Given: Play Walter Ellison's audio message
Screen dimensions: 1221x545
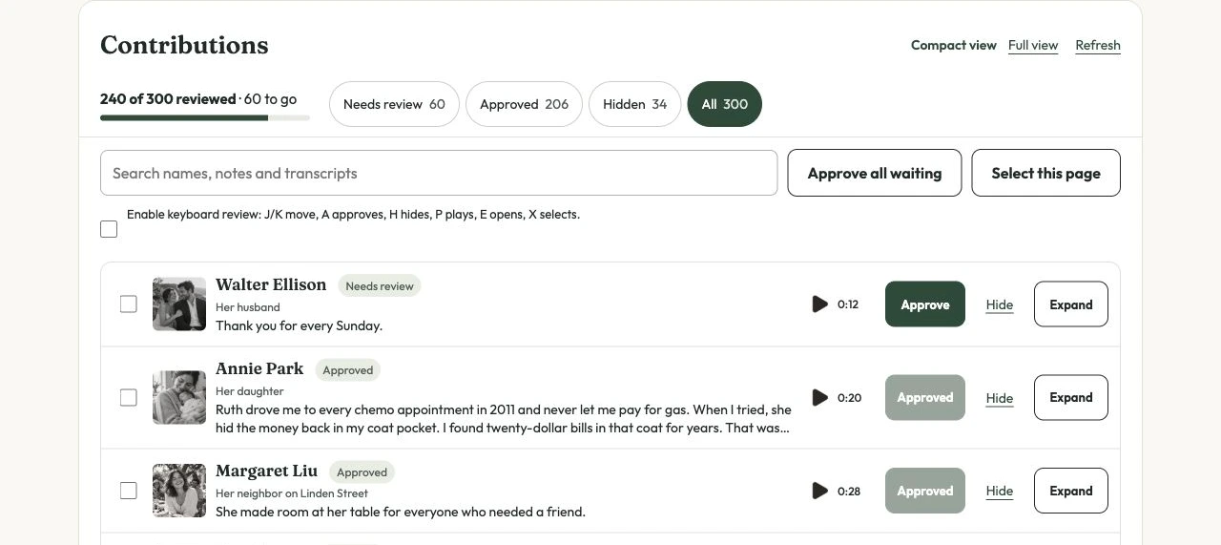Looking at the screenshot, I should (x=819, y=304).
